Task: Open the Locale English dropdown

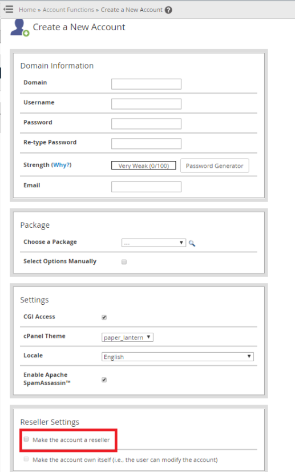Action: pyautogui.click(x=177, y=357)
